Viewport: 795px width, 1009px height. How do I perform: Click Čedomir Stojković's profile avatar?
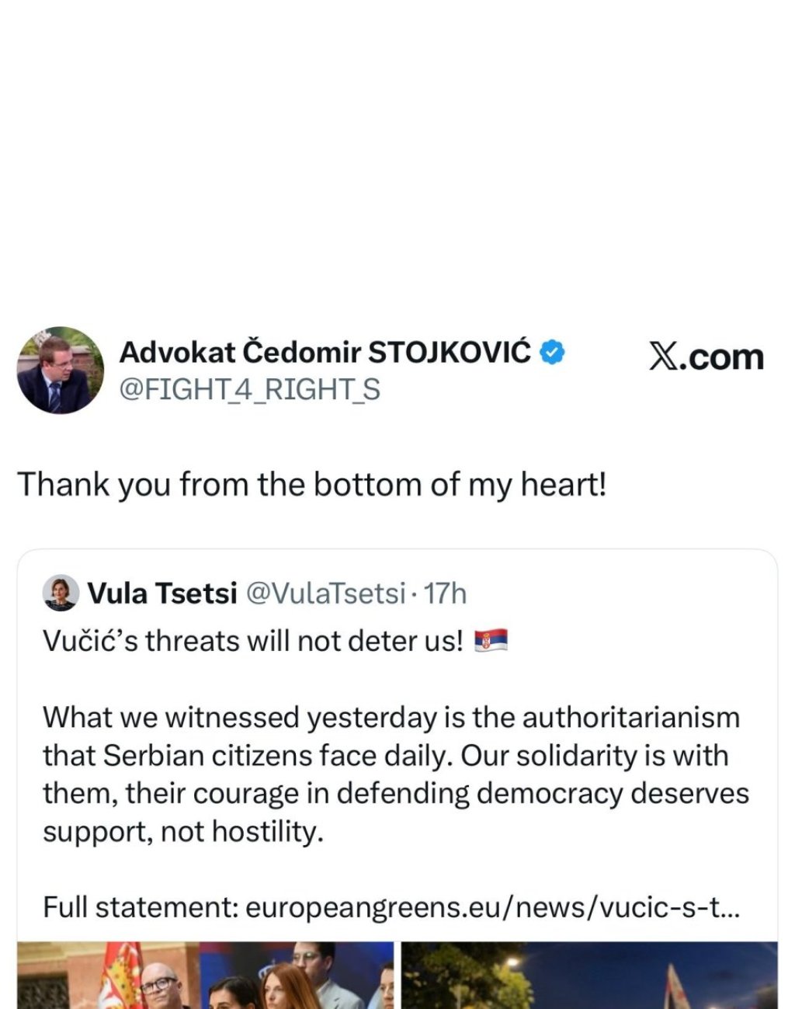61,370
